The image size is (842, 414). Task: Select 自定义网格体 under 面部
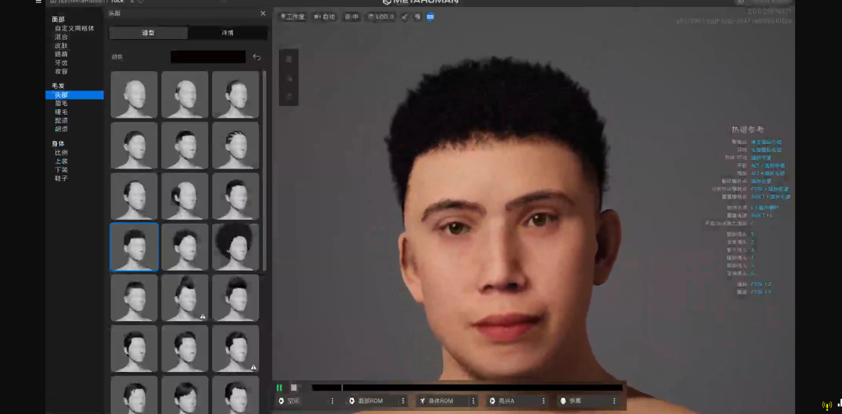point(74,28)
